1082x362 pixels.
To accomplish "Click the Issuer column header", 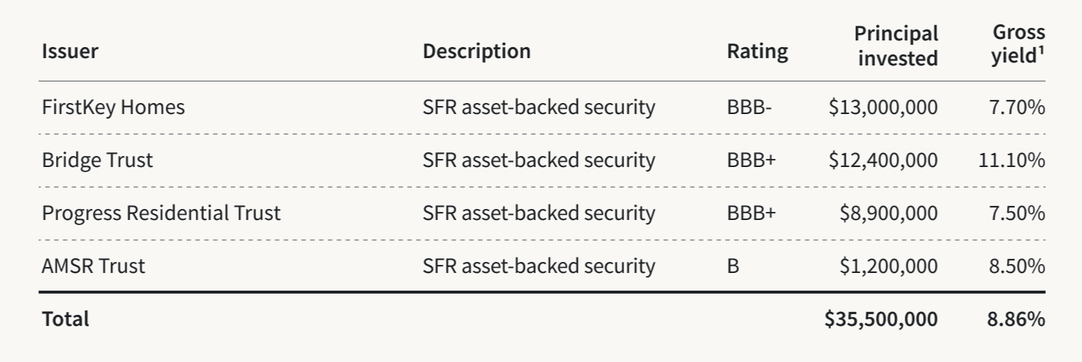I will [x=70, y=52].
